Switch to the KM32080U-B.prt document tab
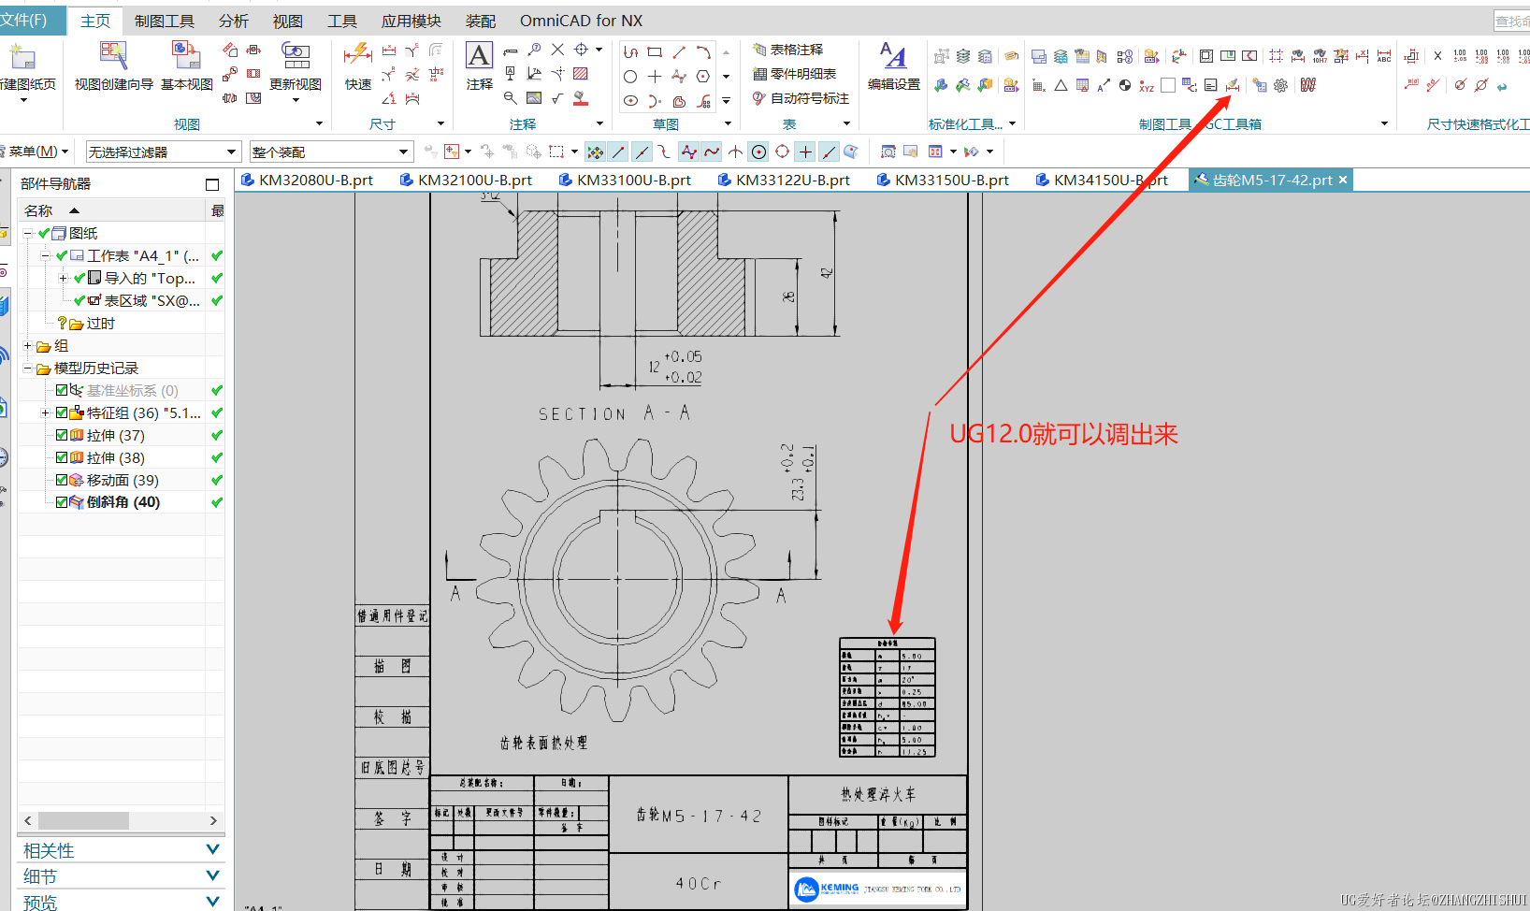Image resolution: width=1530 pixels, height=911 pixels. [307, 180]
